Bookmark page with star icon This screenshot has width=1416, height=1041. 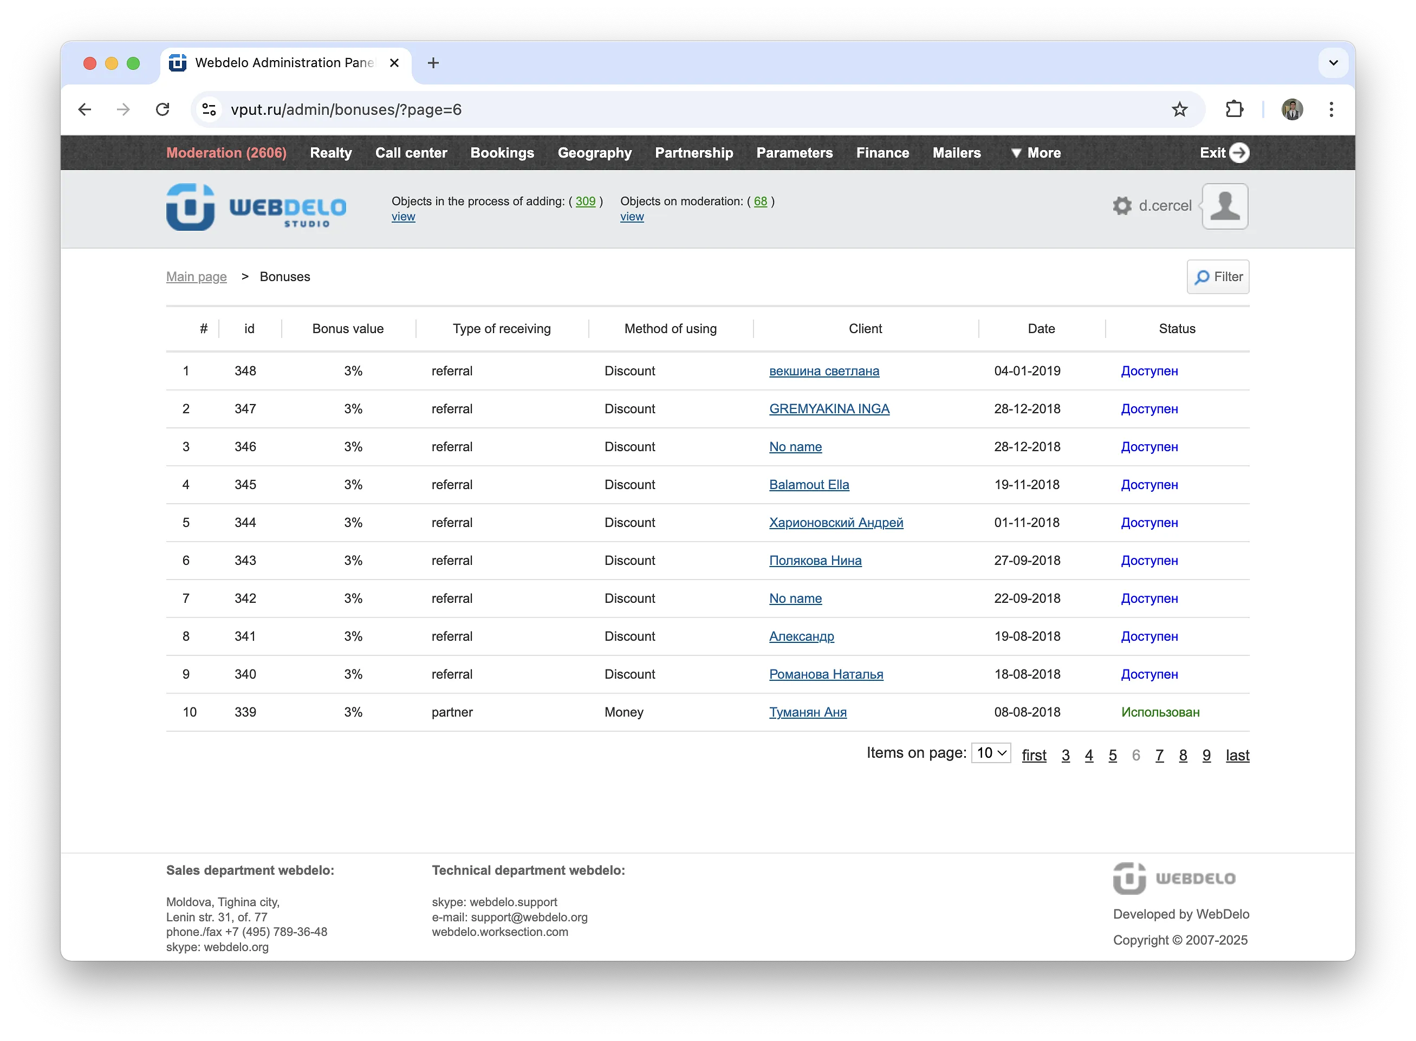pos(1179,109)
